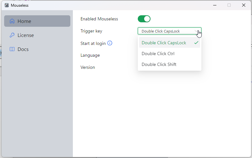Open the Docs section in sidebar
252x158 pixels.
pyautogui.click(x=37, y=49)
